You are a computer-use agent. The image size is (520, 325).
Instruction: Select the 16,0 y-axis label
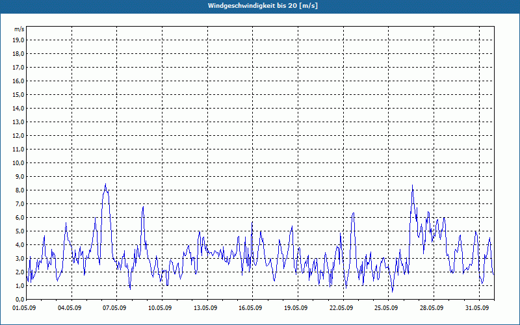[x=18, y=81]
